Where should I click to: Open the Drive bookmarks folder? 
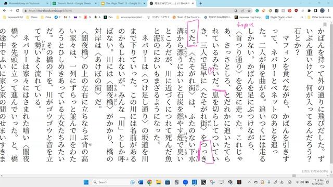[x=46, y=17]
